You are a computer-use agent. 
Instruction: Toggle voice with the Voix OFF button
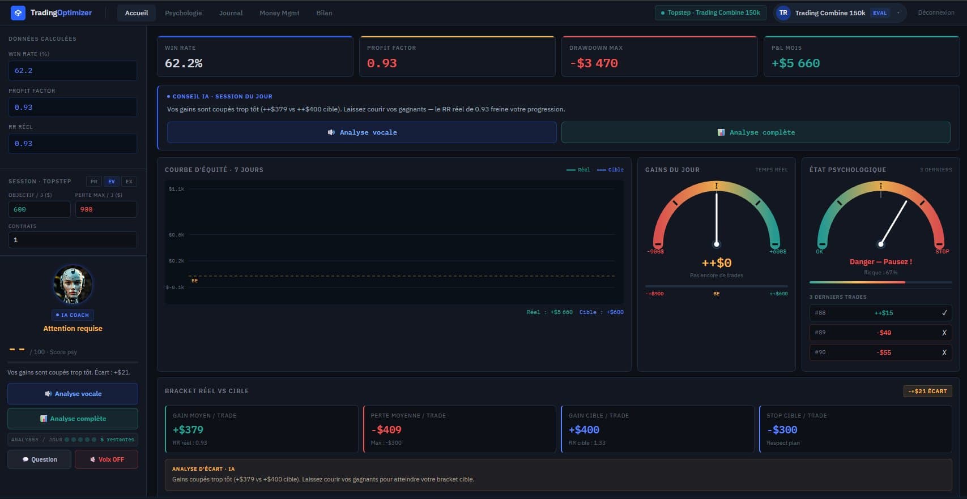[107, 459]
